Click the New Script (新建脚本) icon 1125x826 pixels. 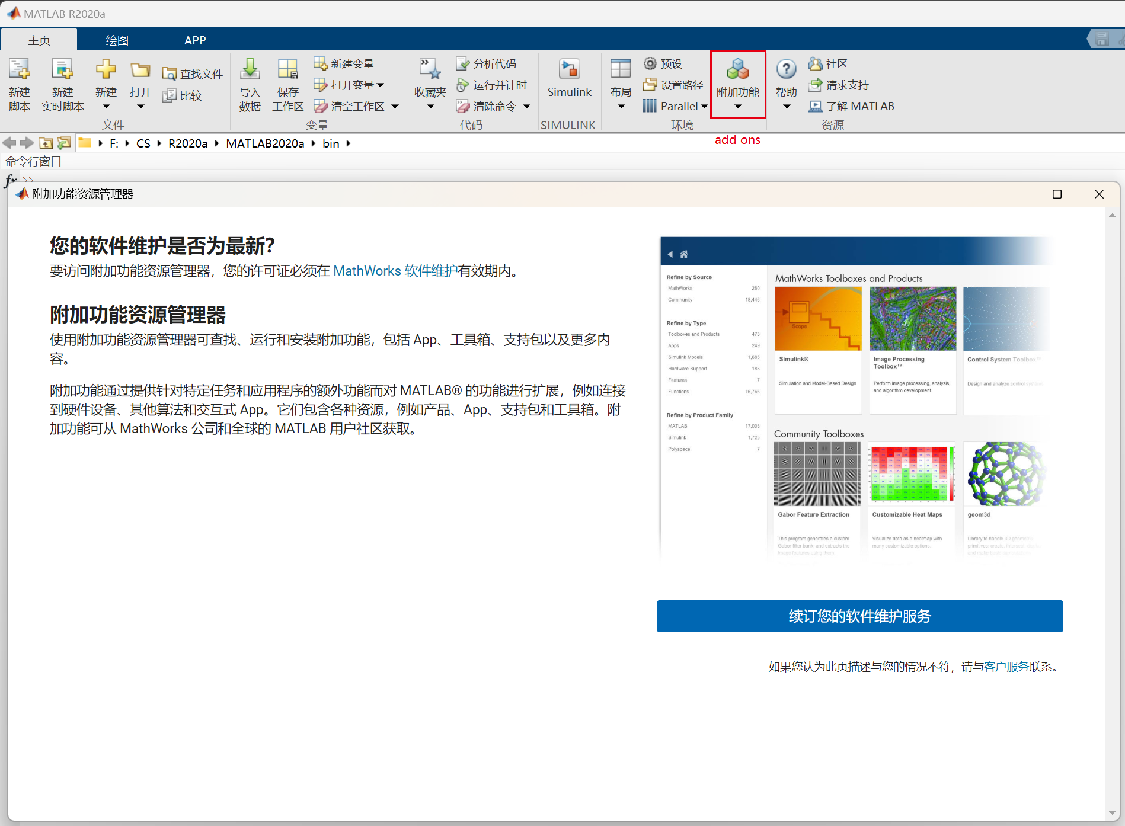[x=19, y=70]
